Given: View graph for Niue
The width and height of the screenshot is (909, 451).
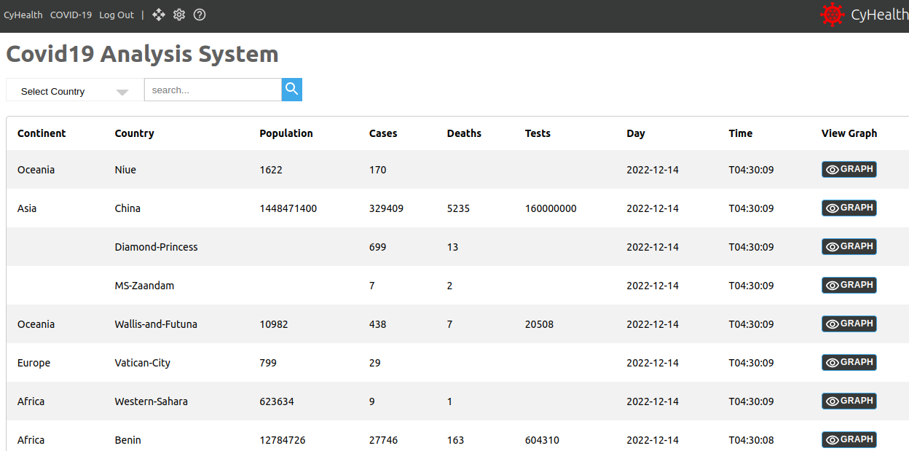Looking at the screenshot, I should coord(849,170).
